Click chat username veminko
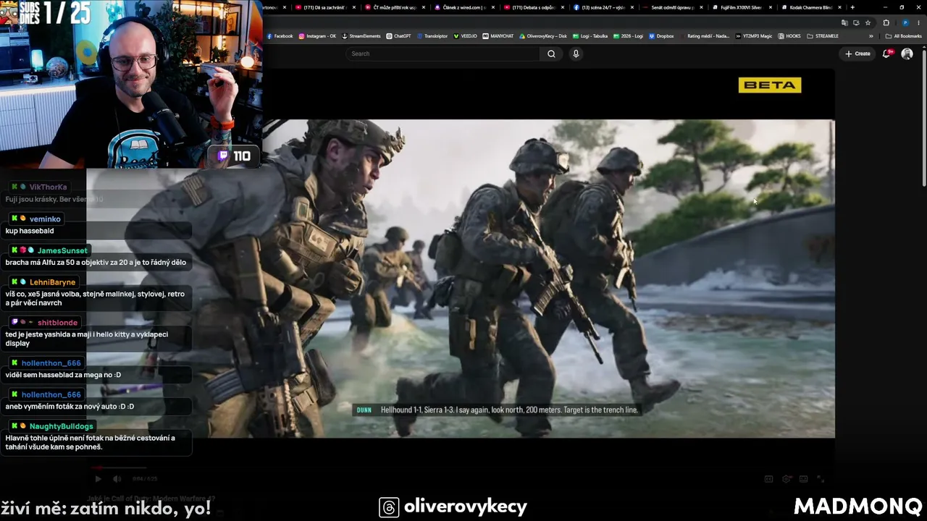This screenshot has width=927, height=521. pyautogui.click(x=45, y=219)
